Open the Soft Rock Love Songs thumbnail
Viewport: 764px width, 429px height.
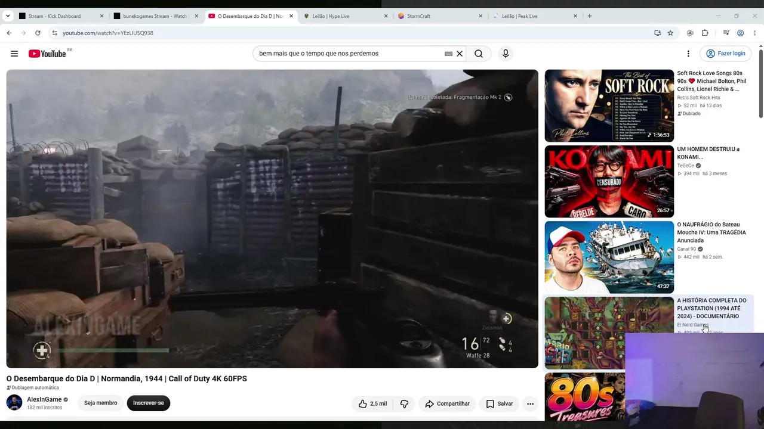(609, 105)
